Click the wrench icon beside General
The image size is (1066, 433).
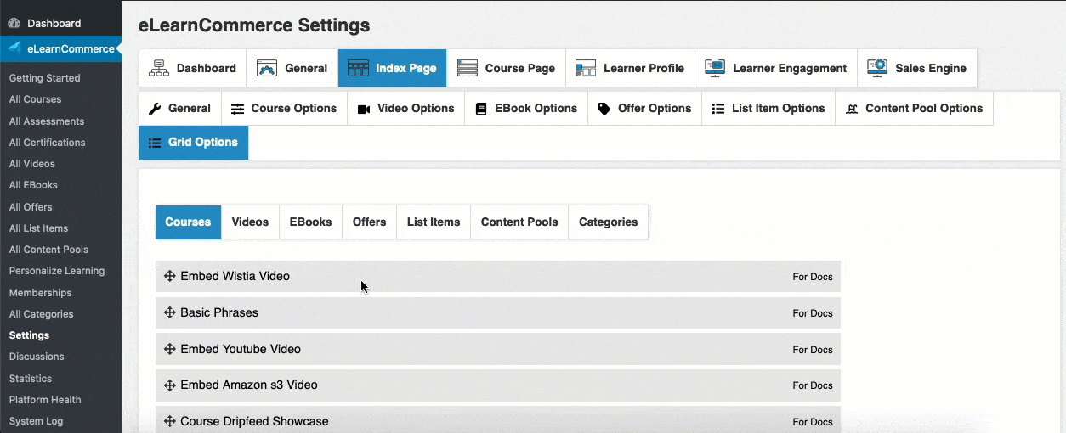coord(155,109)
